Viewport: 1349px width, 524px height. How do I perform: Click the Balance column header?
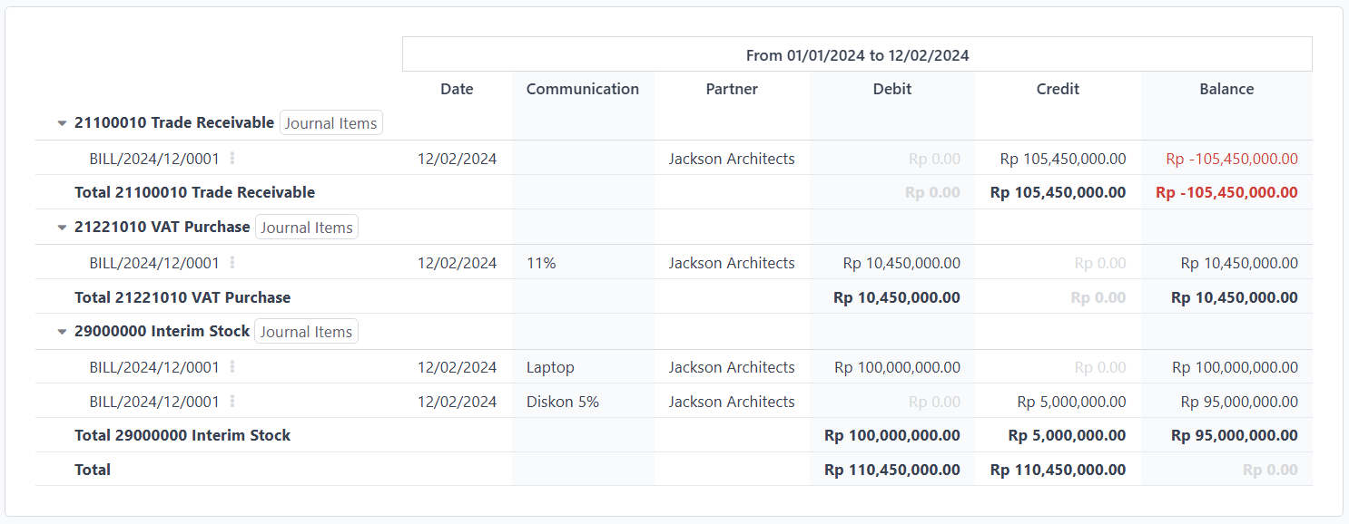click(x=1226, y=89)
